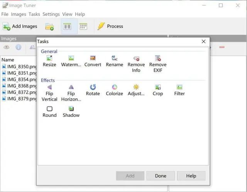Click the Name column header
Viewport: 247px width, 192px height.
tap(8, 60)
